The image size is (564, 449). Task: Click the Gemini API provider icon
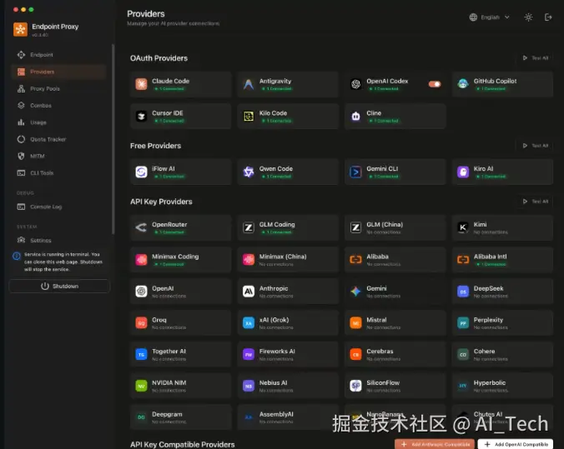[355, 292]
